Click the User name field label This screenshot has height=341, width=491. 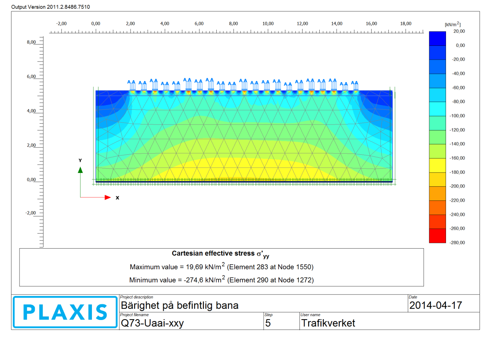[310, 315]
